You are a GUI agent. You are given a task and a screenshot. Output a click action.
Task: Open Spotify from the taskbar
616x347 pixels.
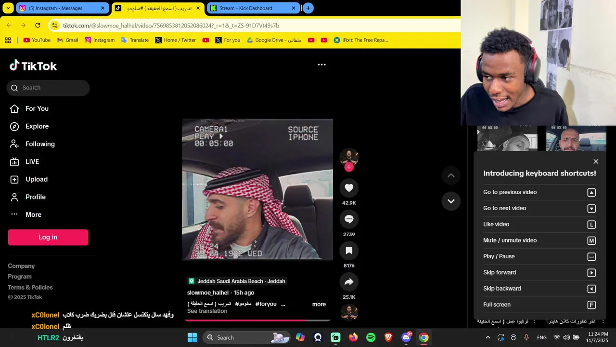point(371,337)
